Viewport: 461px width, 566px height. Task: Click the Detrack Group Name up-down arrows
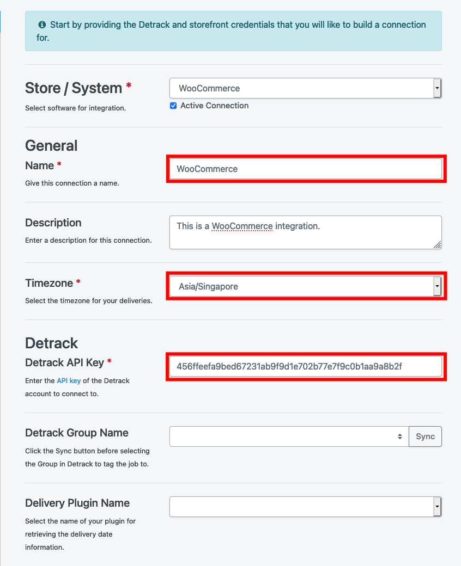[x=400, y=436]
